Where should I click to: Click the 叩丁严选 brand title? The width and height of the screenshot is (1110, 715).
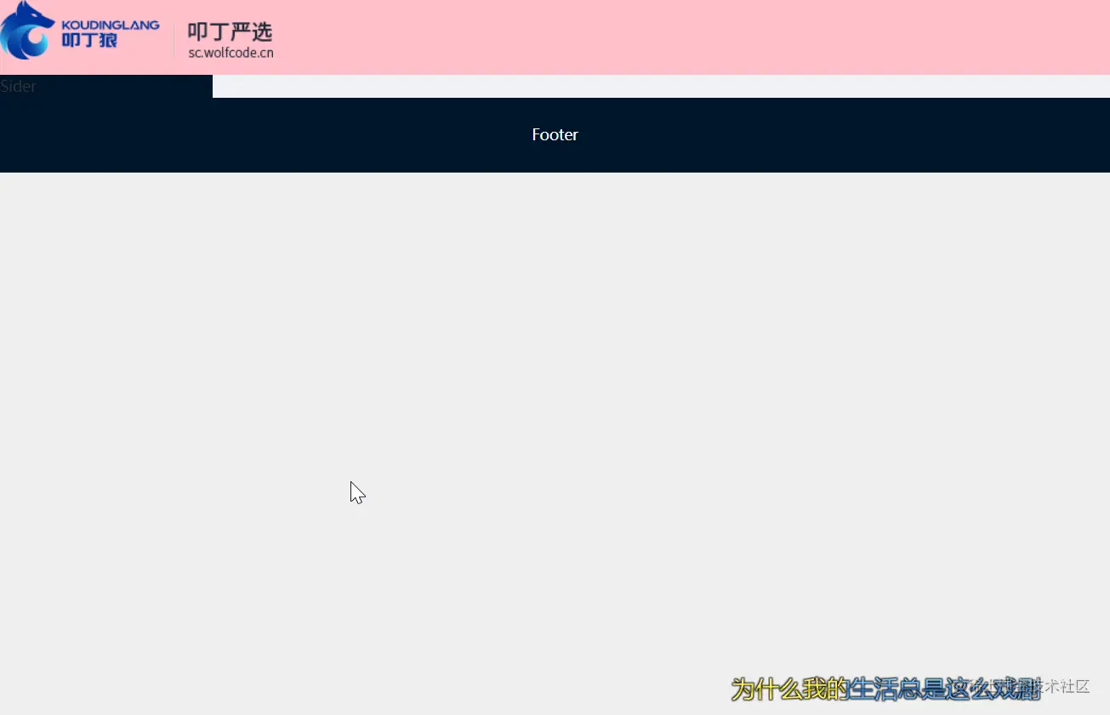click(x=230, y=32)
